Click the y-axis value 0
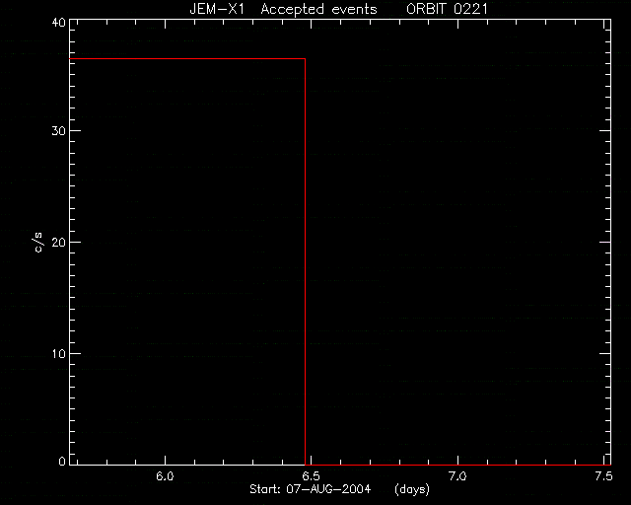Screen dimensions: 631x505 tap(62, 461)
